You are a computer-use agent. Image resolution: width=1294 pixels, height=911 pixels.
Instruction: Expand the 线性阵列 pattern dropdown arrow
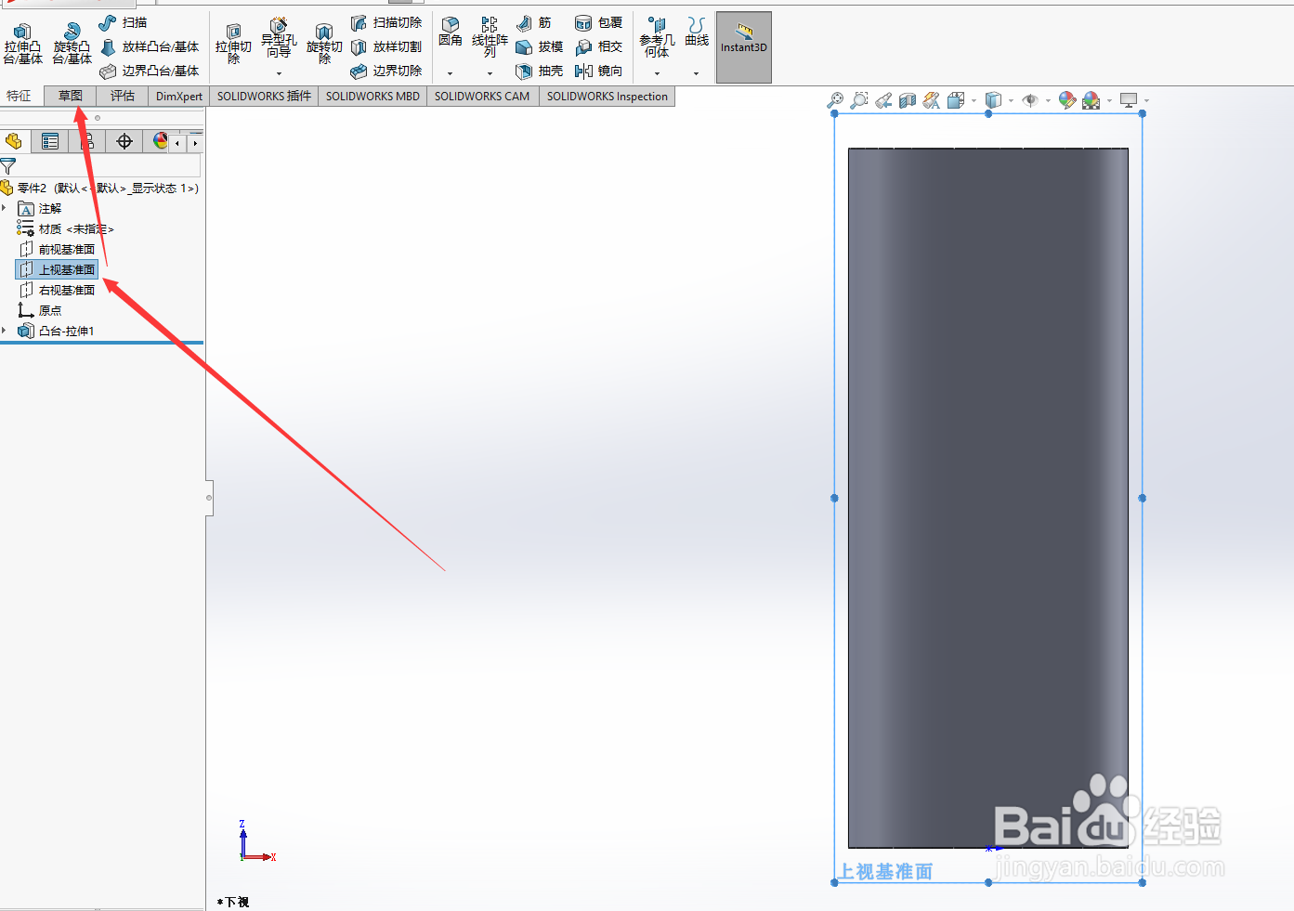click(490, 73)
